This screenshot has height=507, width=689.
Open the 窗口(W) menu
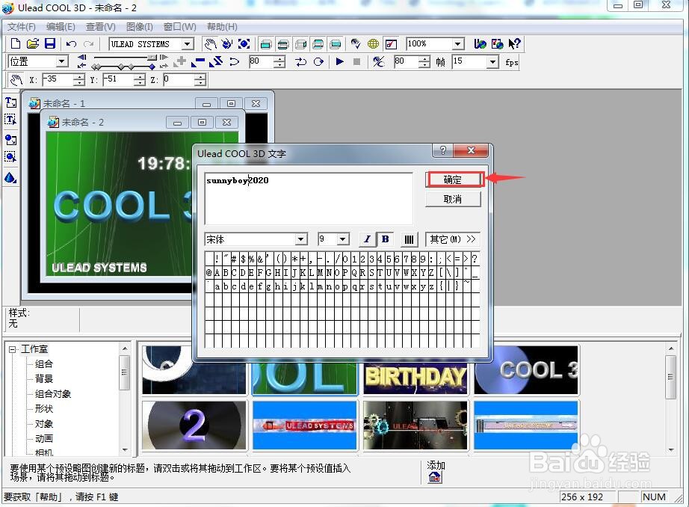[x=179, y=27]
